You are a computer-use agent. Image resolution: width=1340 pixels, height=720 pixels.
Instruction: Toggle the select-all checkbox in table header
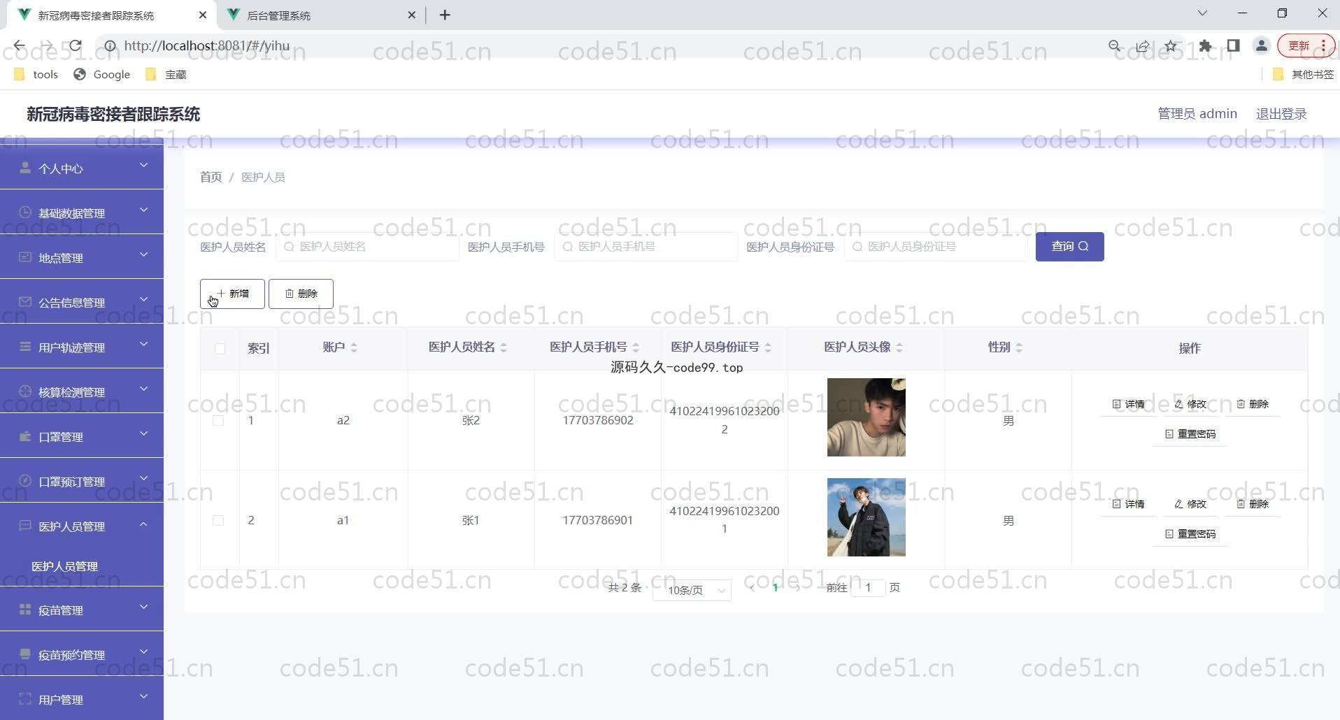point(220,348)
